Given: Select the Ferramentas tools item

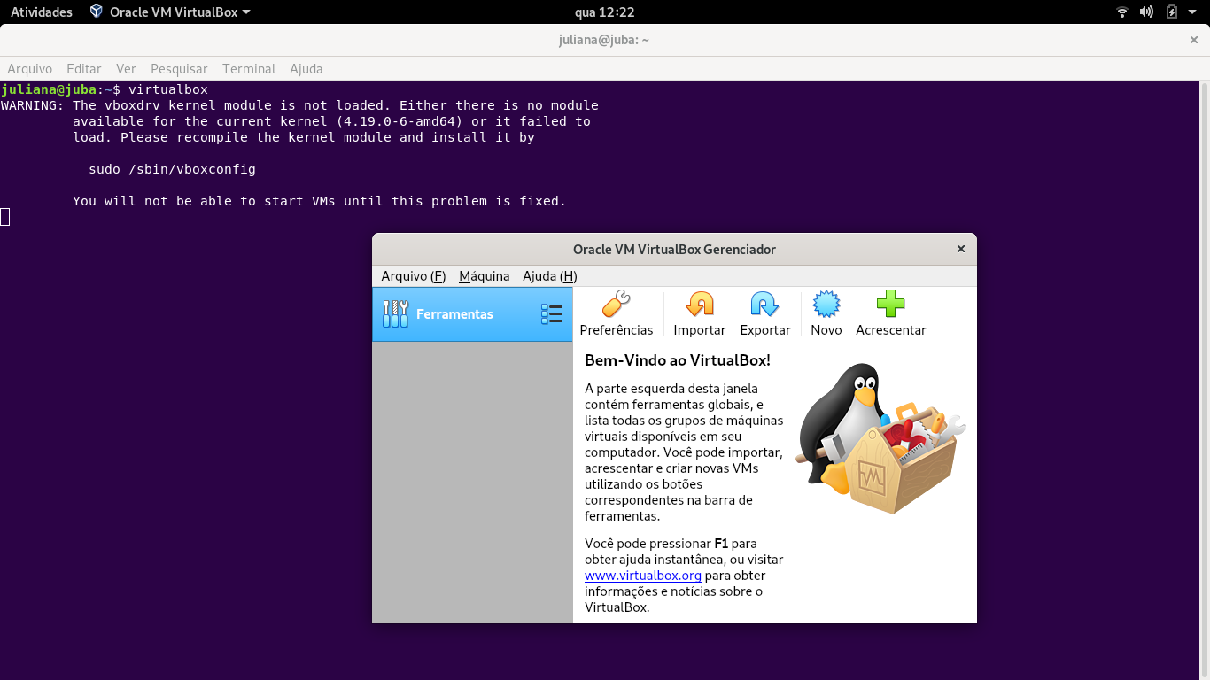Looking at the screenshot, I should click(472, 314).
